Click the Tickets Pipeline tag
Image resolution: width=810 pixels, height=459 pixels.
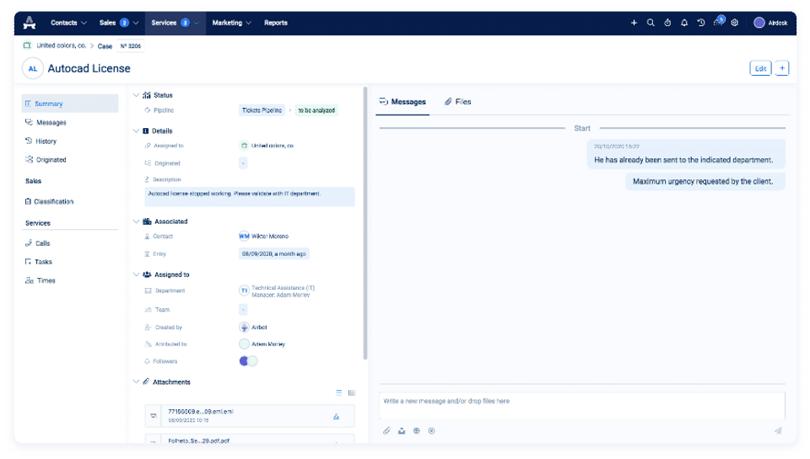pos(262,110)
